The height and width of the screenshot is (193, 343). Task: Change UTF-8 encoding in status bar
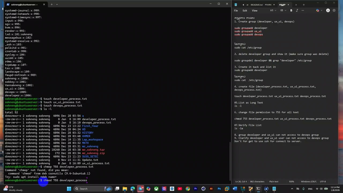coord(323,181)
